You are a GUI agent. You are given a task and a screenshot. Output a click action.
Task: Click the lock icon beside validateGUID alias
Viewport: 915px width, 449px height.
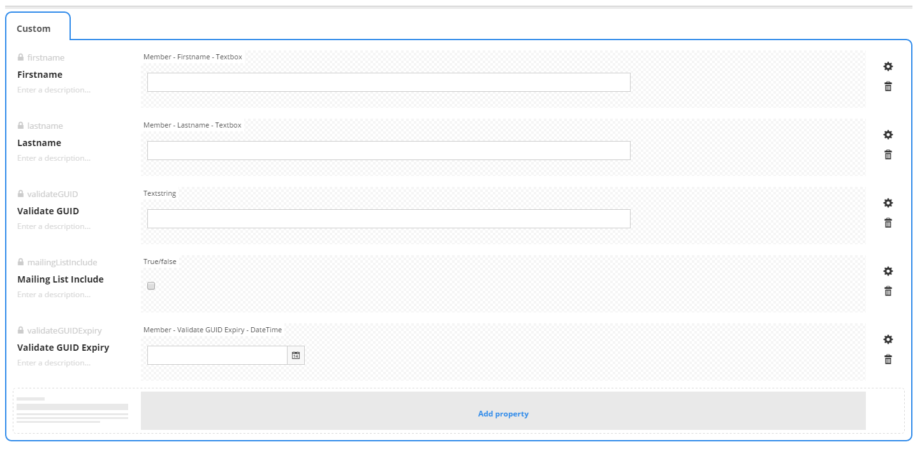pyautogui.click(x=20, y=194)
